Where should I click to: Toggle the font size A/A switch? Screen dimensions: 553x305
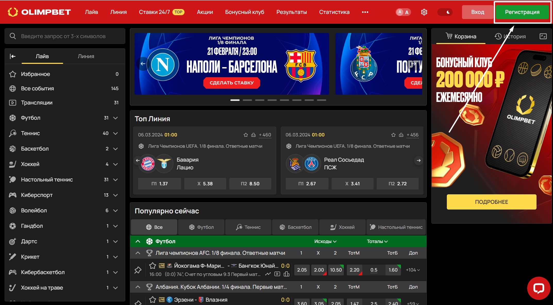click(x=403, y=12)
